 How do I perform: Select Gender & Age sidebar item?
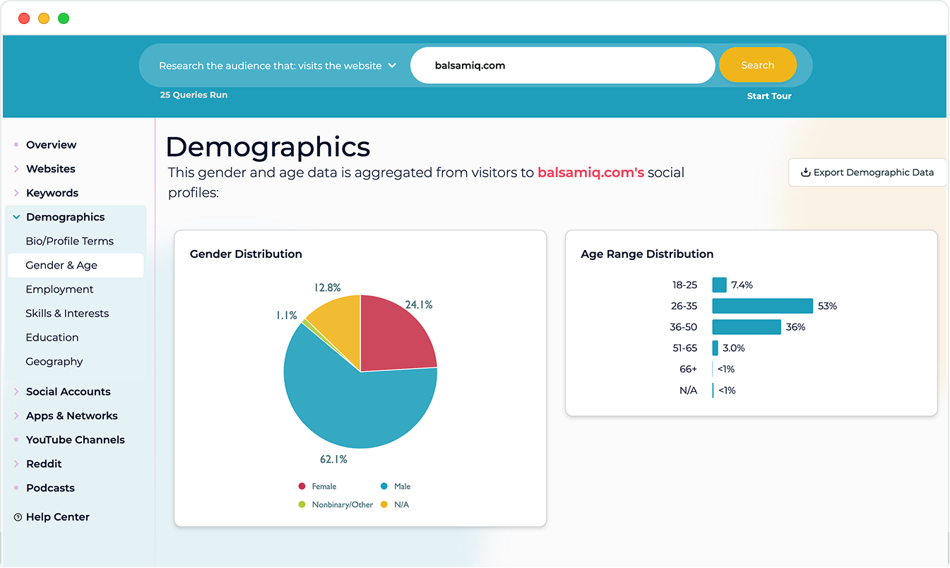tap(75, 265)
